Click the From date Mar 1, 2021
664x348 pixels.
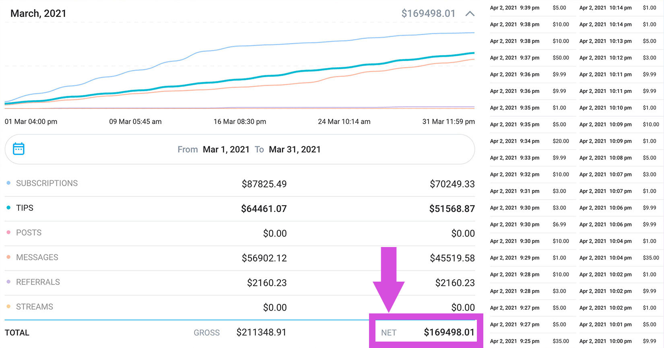(x=226, y=150)
